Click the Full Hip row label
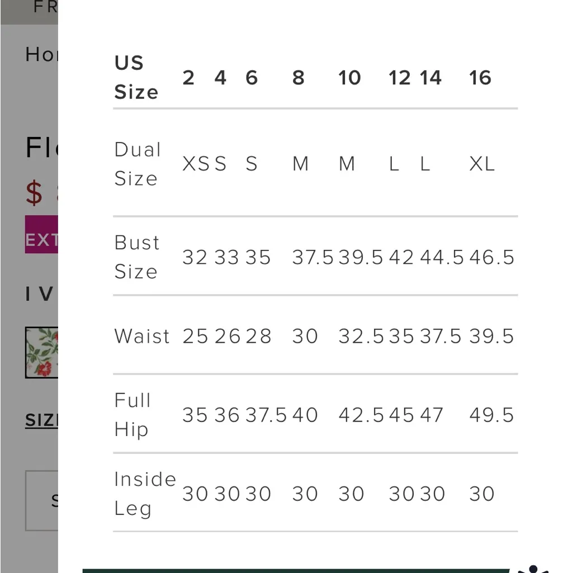Viewport: 573px width, 573px height. coord(132,415)
